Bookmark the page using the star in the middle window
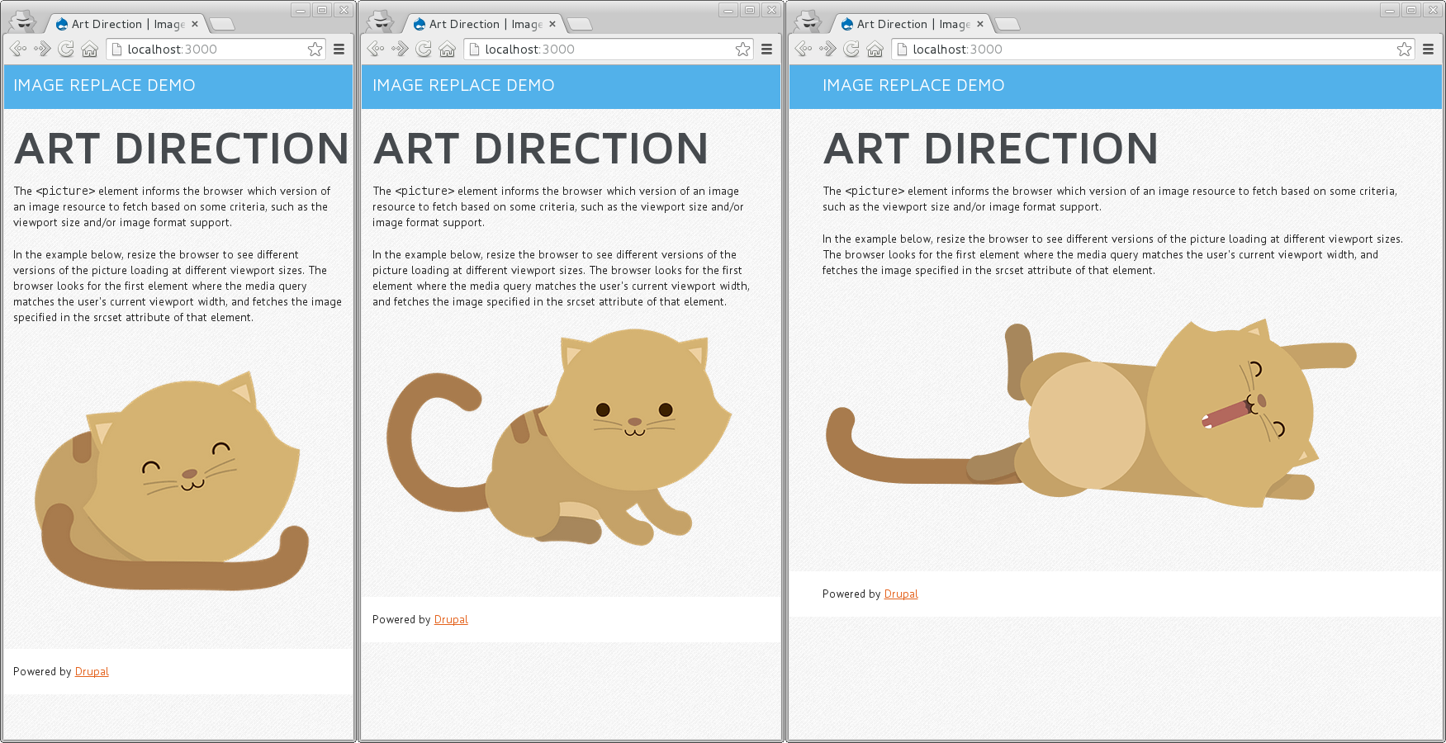 click(743, 50)
